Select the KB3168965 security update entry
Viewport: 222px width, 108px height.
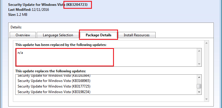point(54,81)
